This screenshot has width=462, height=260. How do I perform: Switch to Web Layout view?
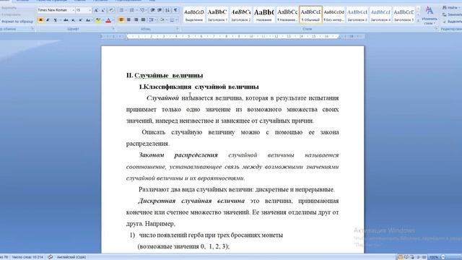[x=412, y=257]
